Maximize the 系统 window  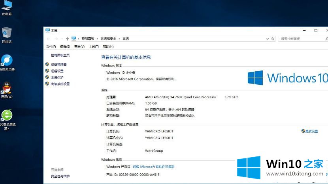(x=316, y=30)
